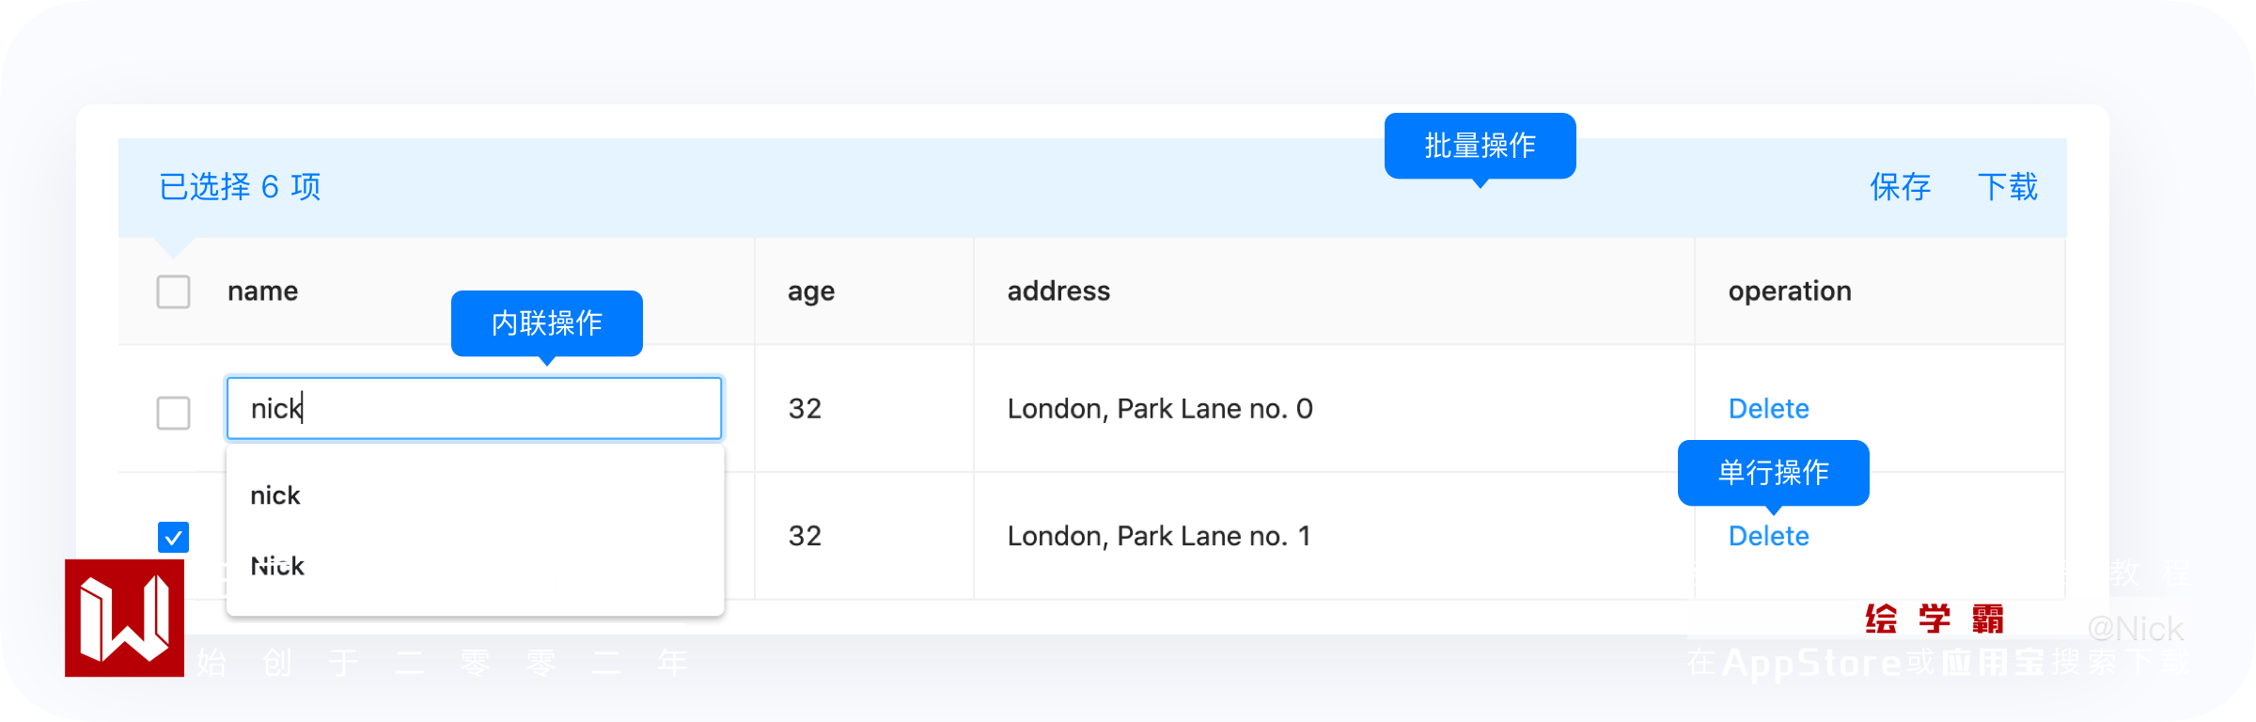Screen dimensions: 2256x722
Task: Click the operation column header
Action: click(1790, 291)
